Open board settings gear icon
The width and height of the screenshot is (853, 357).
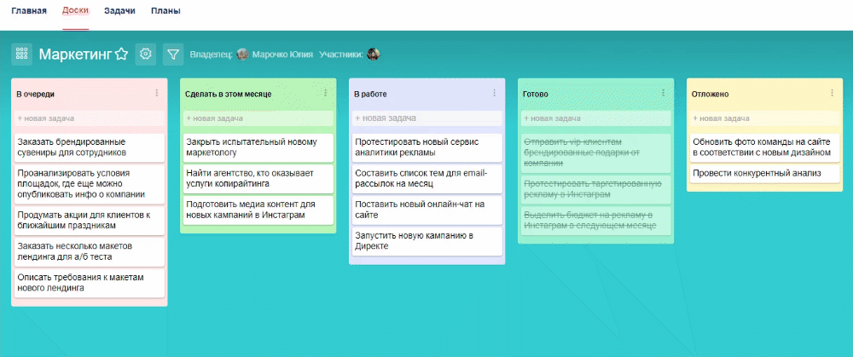point(146,55)
